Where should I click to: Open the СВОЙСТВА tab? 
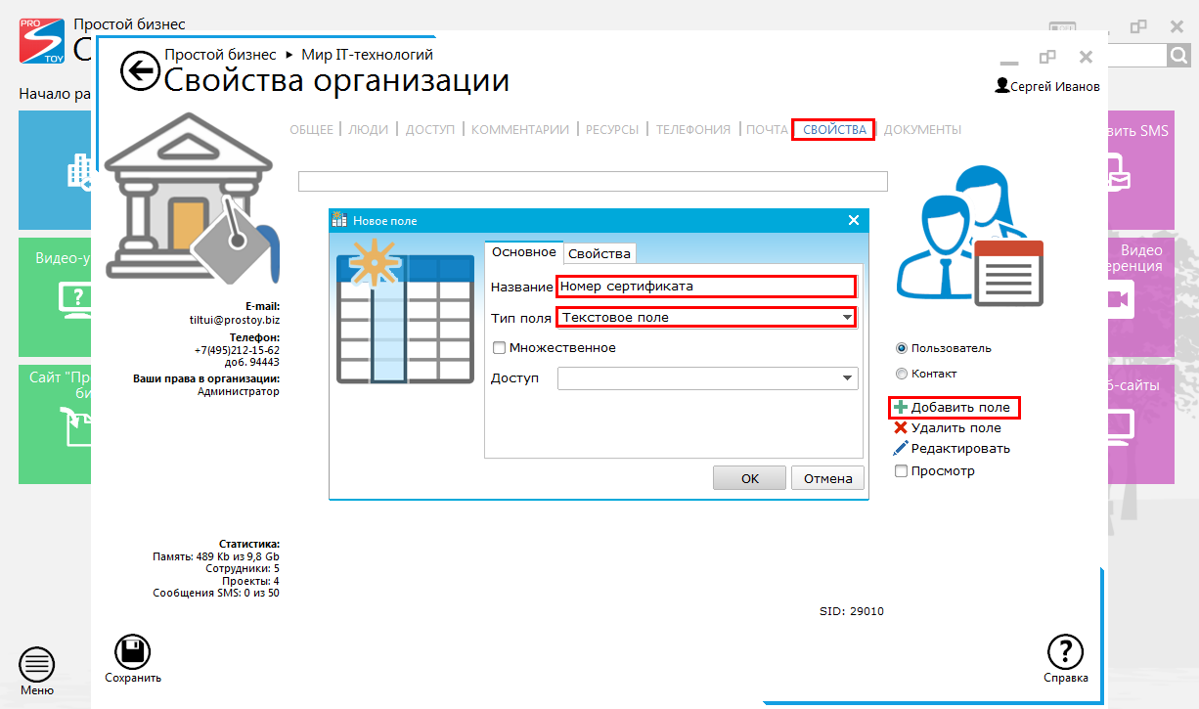point(833,129)
